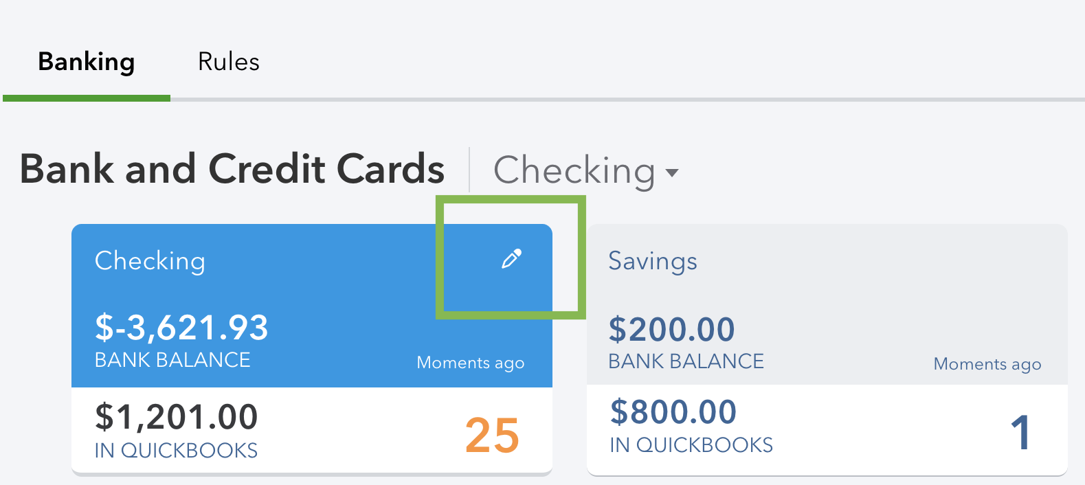Click BANK BALANCE label on Savings card

tap(686, 361)
